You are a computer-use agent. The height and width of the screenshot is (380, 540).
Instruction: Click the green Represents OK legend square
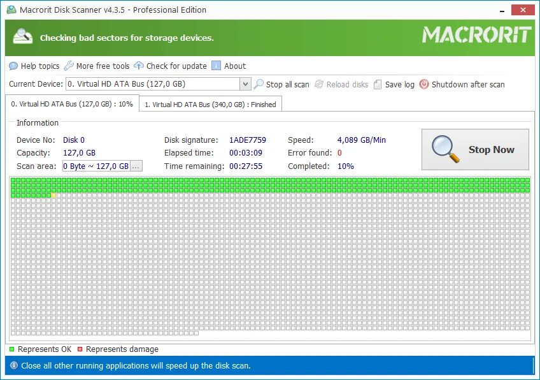(11, 349)
